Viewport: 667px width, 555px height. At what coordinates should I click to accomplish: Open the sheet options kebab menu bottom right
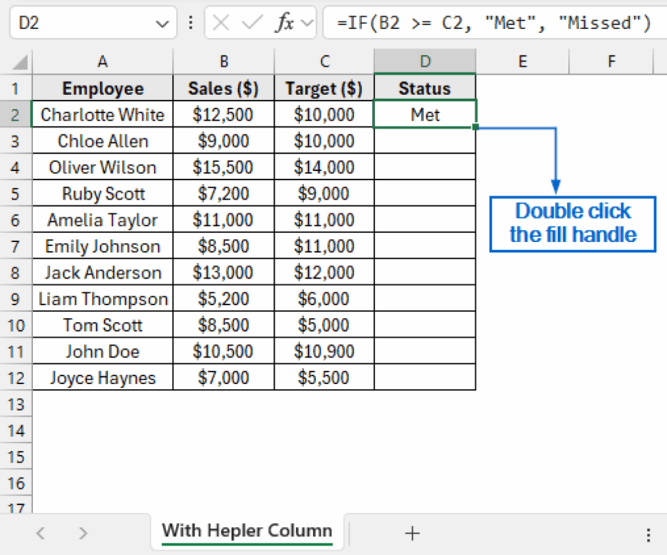(648, 534)
